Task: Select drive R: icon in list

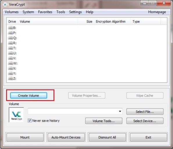Action: pos(10,43)
